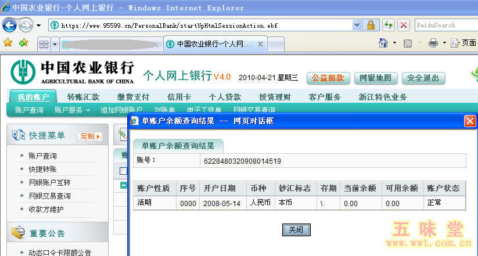Click the green Refresh page icon
The width and height of the screenshot is (478, 256).
tap(389, 26)
